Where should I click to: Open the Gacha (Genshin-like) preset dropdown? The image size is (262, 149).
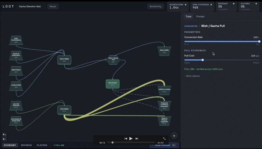coord(31,6)
